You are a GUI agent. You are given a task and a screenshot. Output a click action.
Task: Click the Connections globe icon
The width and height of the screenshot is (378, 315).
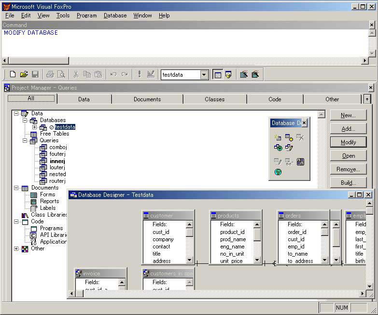tap(278, 172)
